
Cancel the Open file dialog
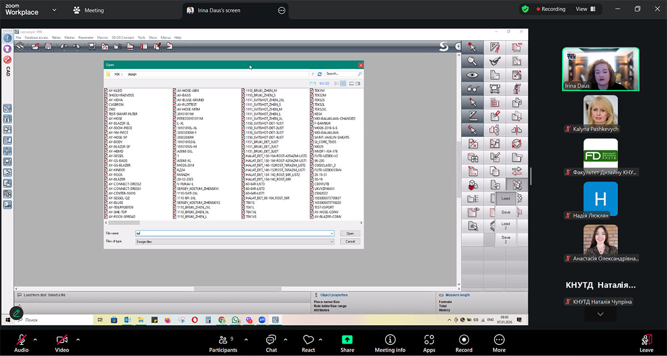click(x=350, y=241)
